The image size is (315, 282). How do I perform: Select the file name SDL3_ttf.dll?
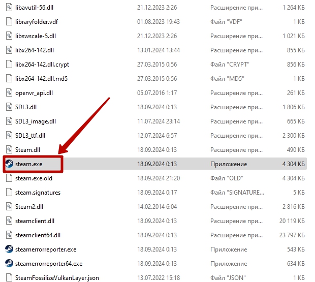30,136
